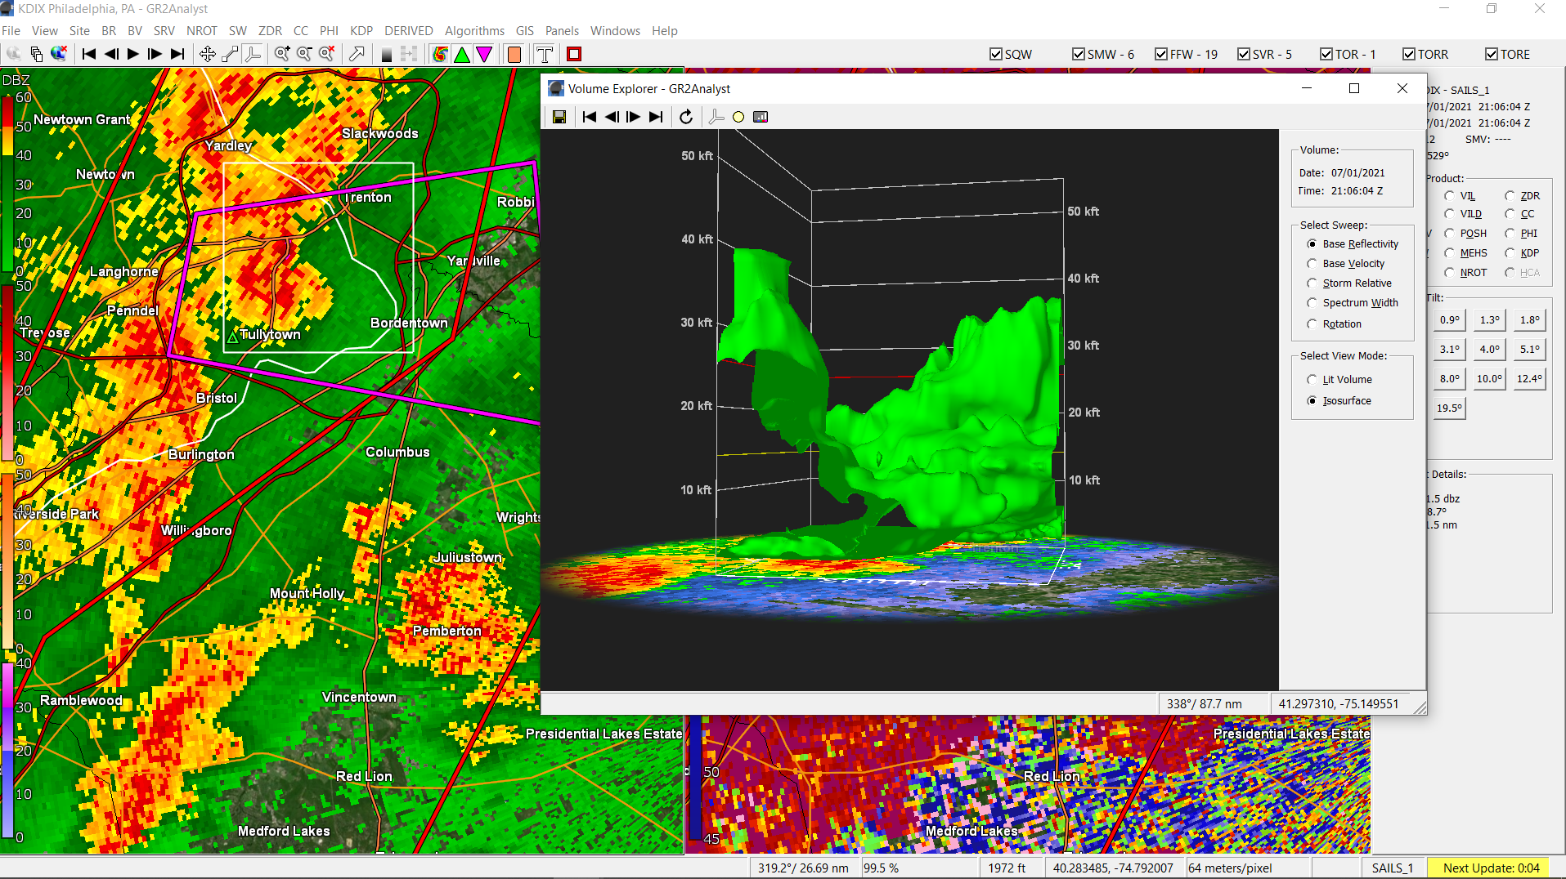This screenshot has height=879, width=1566.
Task: Click the gradient color bar icon
Action: (x=387, y=54)
